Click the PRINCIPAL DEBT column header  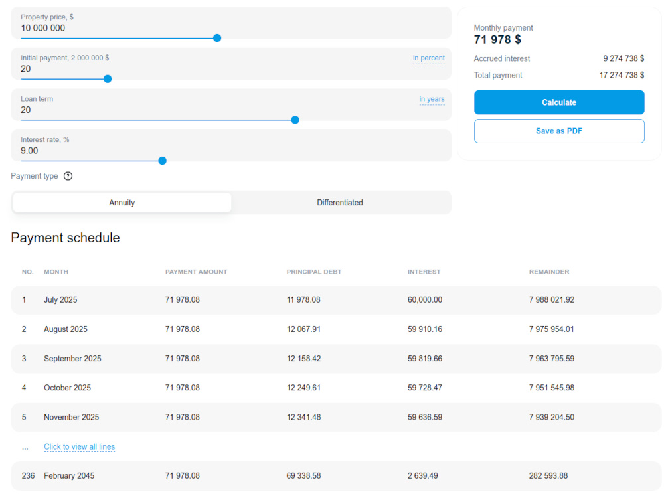(314, 272)
